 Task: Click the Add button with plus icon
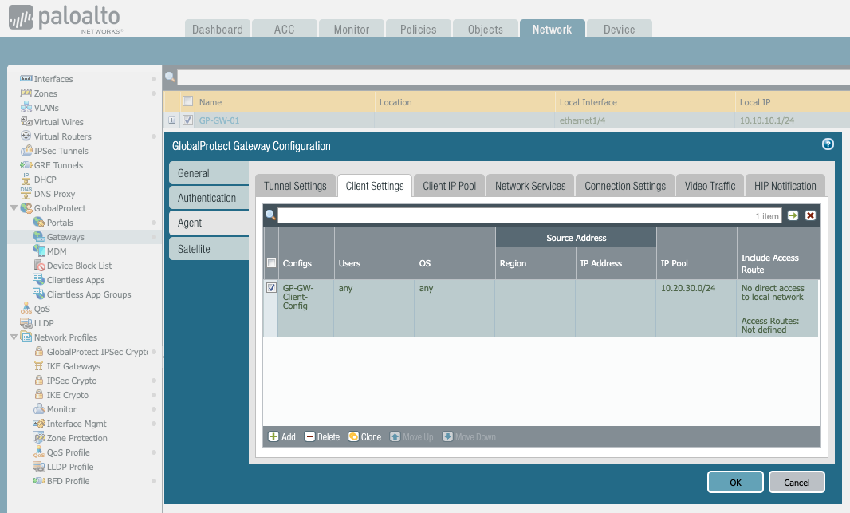[281, 436]
